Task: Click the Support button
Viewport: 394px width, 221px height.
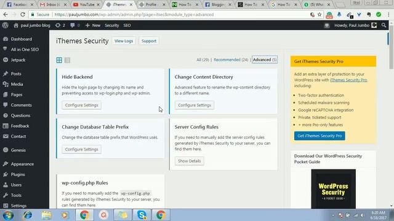Action: 149,41
